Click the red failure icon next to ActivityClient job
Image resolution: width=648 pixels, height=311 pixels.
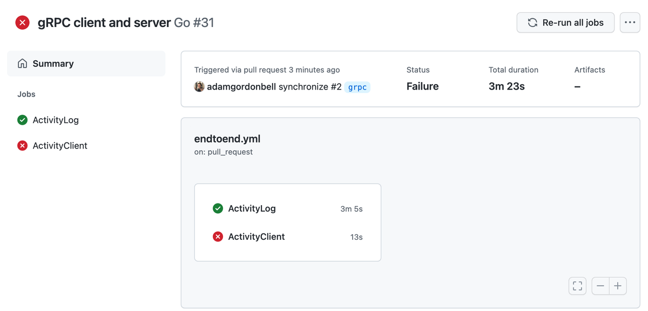click(x=22, y=145)
